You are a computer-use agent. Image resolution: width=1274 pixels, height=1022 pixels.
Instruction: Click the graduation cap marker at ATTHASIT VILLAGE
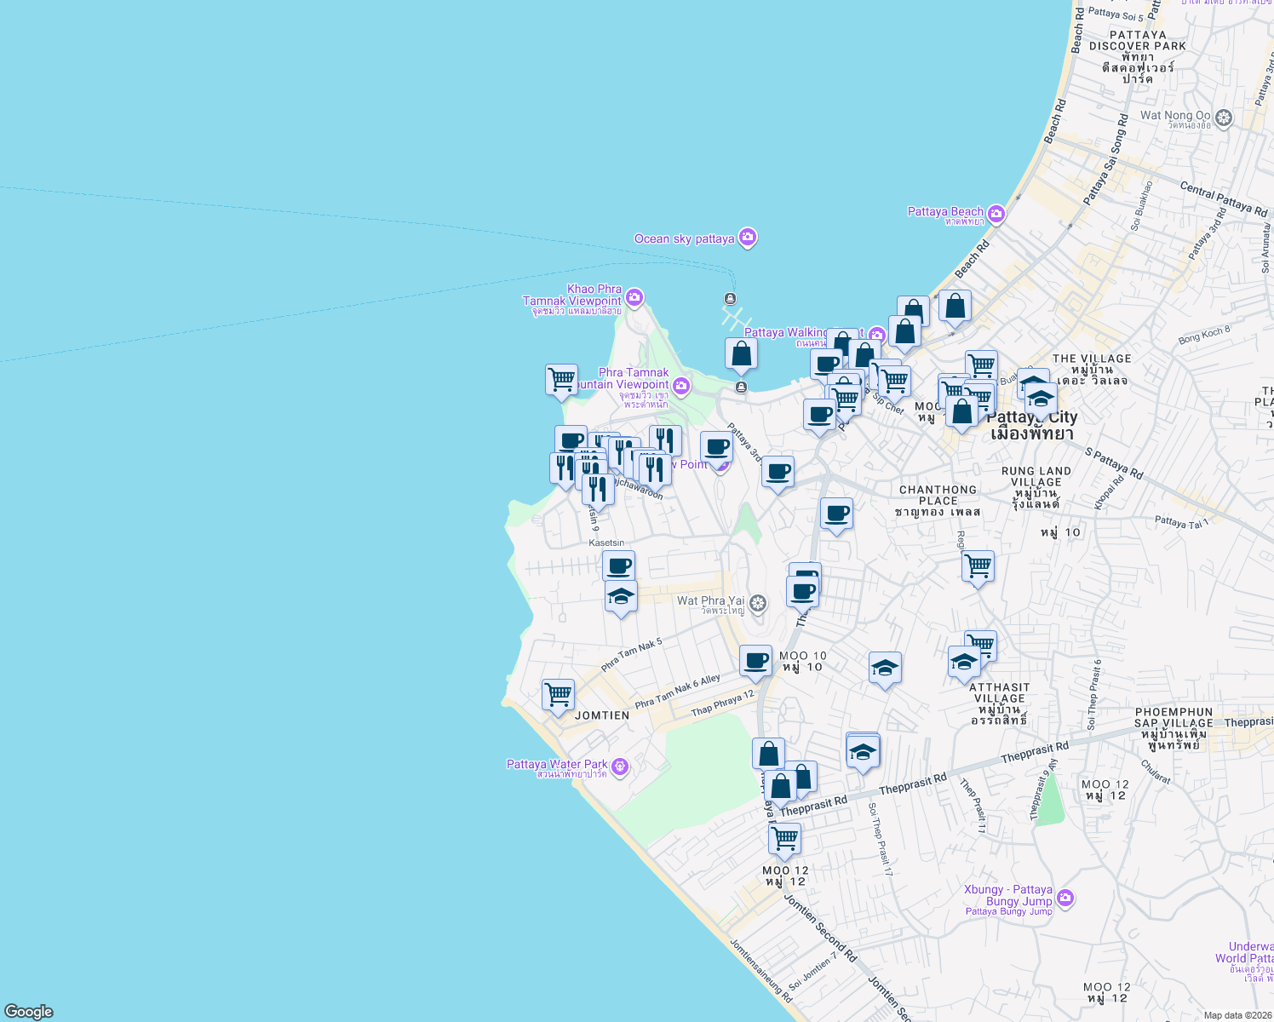pyautogui.click(x=964, y=662)
